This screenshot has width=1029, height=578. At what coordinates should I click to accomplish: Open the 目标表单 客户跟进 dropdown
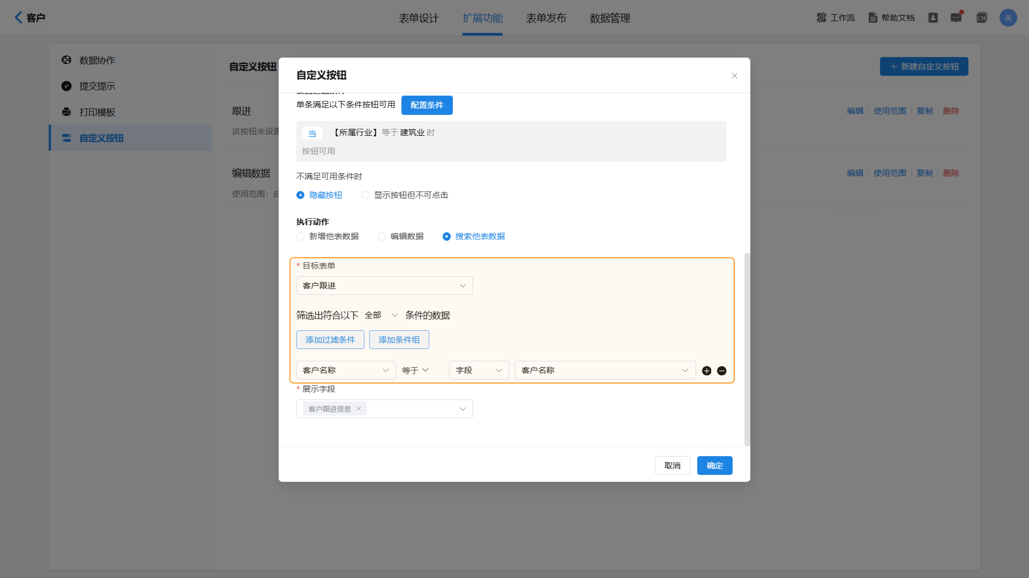pyautogui.click(x=384, y=286)
